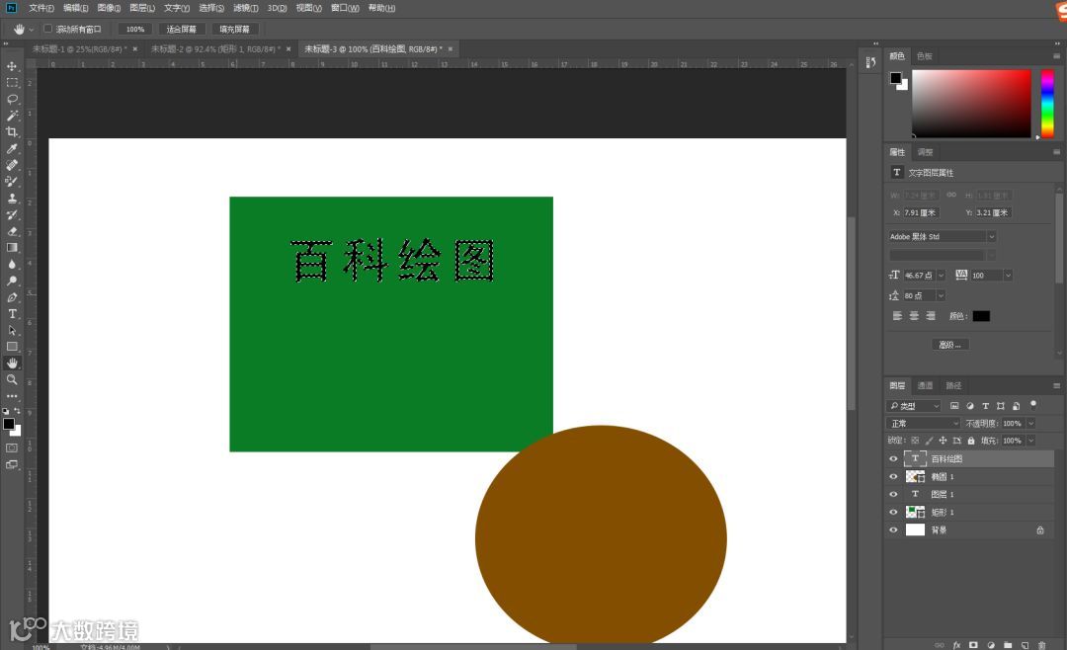Delete layer trash icon
Viewport: 1067px width, 650px height.
click(x=1042, y=644)
